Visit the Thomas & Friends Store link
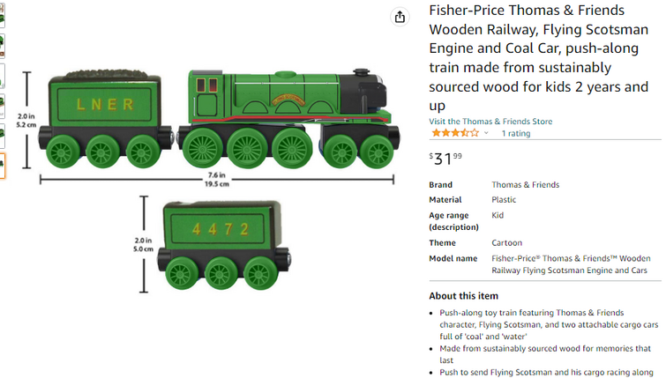 490,122
